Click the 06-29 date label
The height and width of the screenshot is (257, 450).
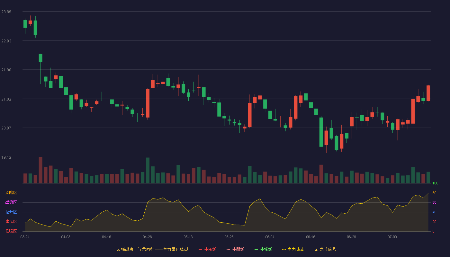[351, 237]
